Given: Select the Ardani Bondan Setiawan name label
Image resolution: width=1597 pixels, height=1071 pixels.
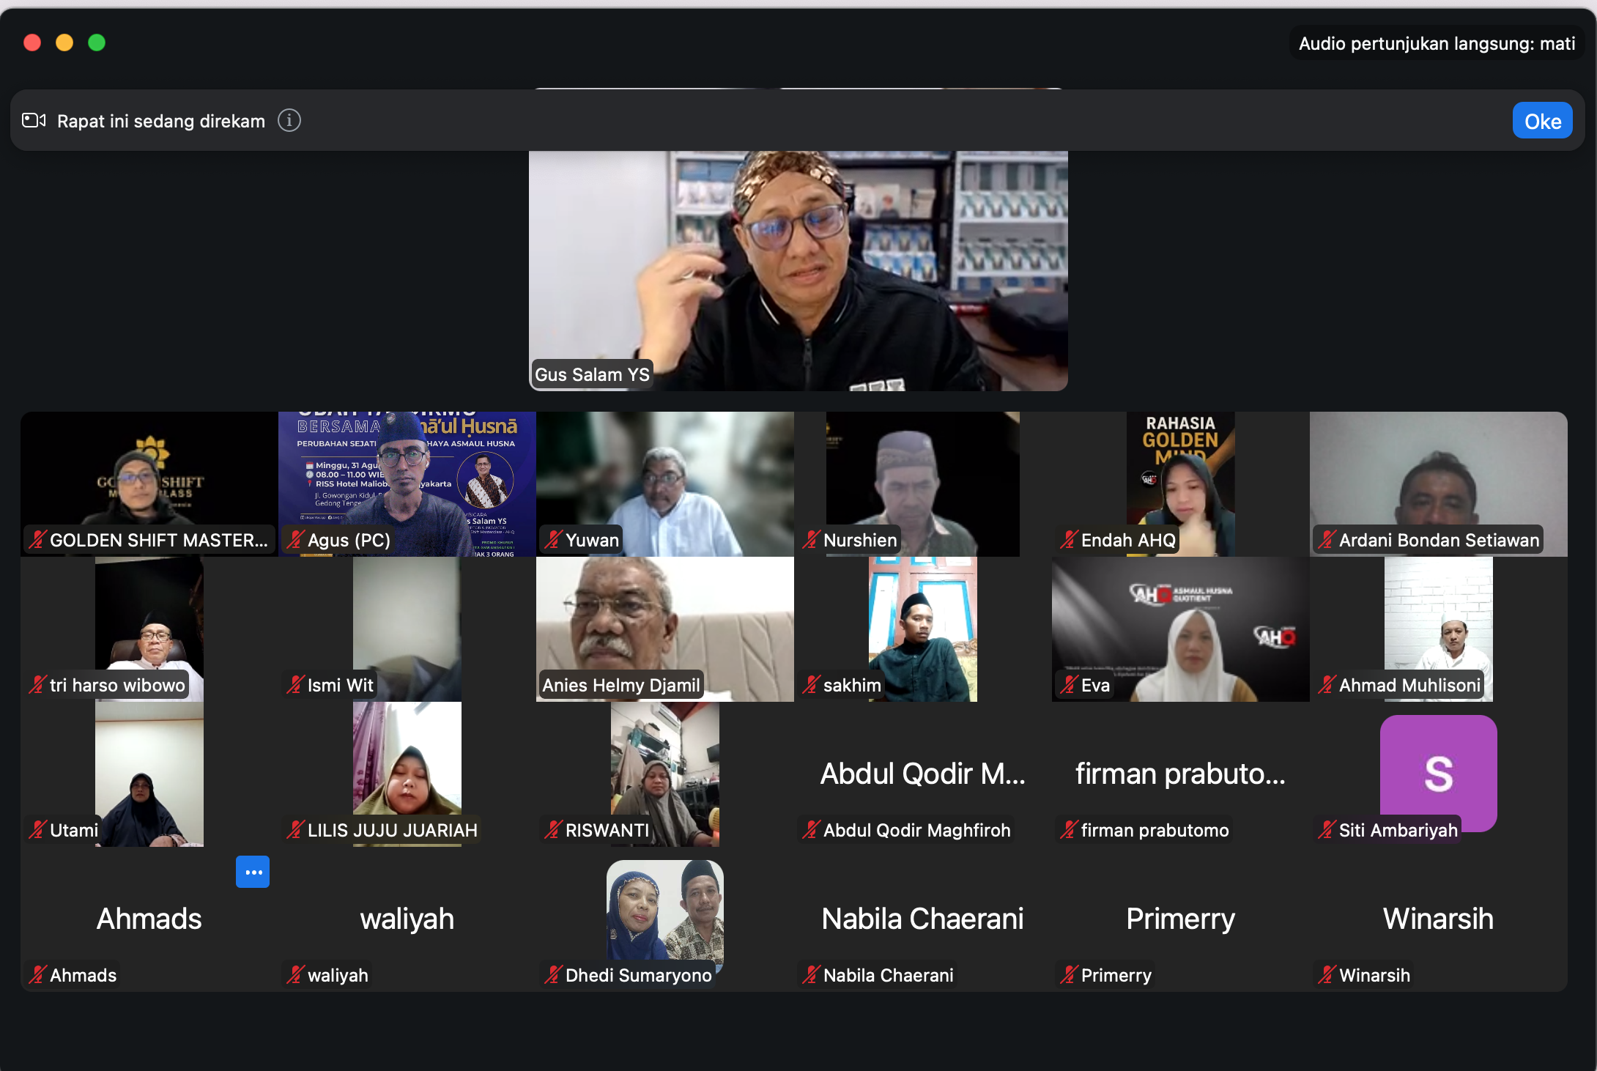Looking at the screenshot, I should tap(1438, 540).
